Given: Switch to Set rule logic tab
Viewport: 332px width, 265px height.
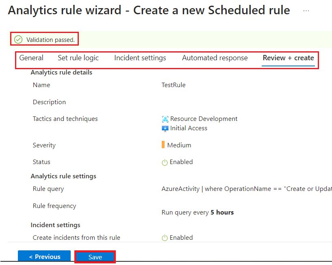Looking at the screenshot, I should tap(78, 58).
